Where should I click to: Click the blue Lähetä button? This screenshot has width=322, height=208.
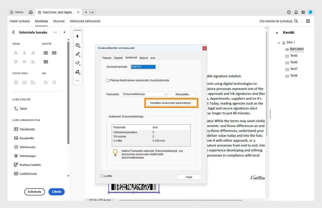pyautogui.click(x=56, y=192)
